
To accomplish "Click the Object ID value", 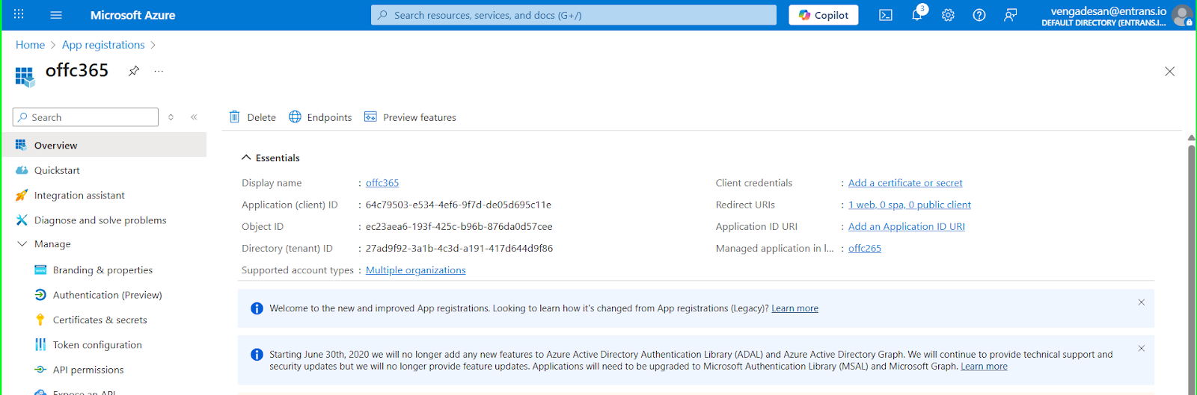I will tap(459, 226).
